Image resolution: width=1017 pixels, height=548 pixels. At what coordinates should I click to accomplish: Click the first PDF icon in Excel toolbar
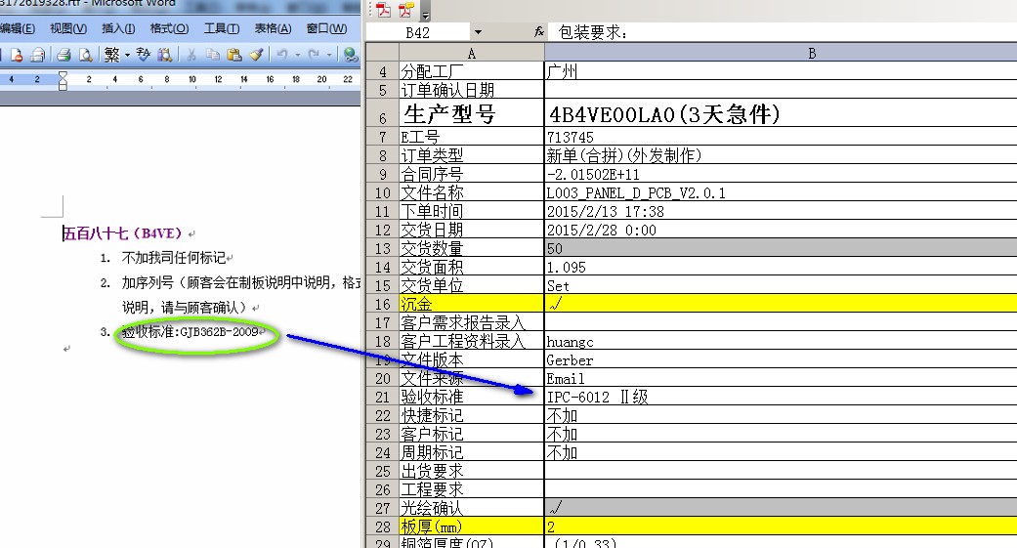[x=384, y=10]
